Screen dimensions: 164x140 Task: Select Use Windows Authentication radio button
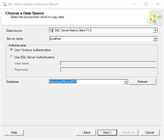(x=11, y=50)
